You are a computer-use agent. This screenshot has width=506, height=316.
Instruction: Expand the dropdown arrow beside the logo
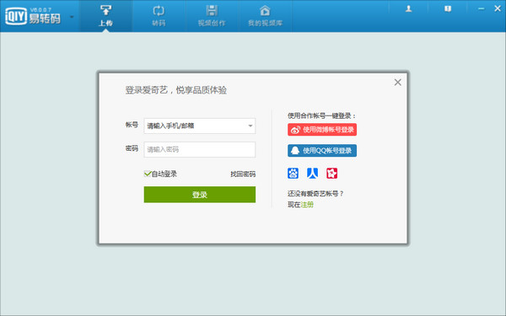click(x=72, y=17)
